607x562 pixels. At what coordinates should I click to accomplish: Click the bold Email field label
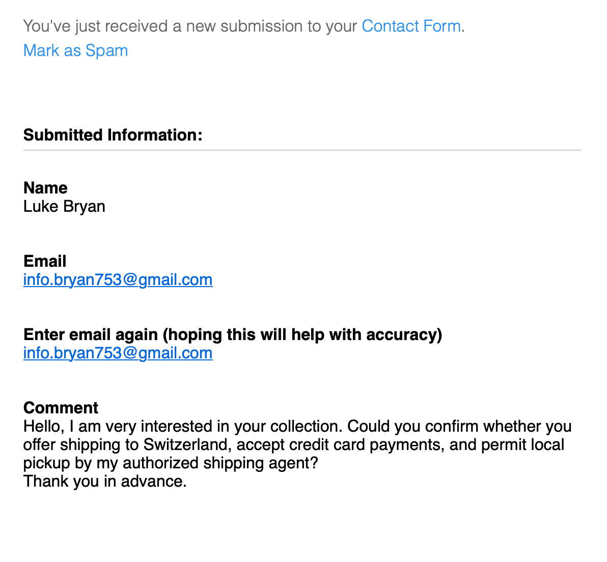[45, 261]
